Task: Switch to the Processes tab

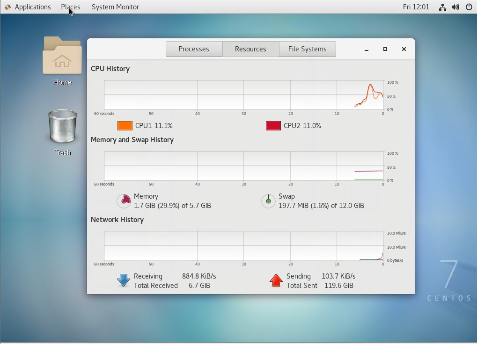Action: point(194,49)
